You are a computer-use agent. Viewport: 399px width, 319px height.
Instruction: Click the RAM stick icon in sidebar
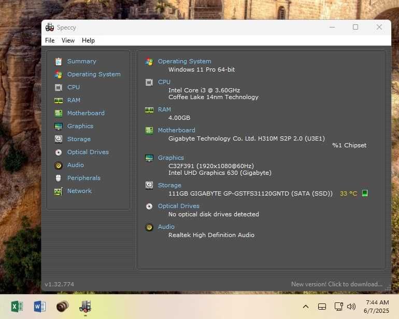click(x=59, y=101)
